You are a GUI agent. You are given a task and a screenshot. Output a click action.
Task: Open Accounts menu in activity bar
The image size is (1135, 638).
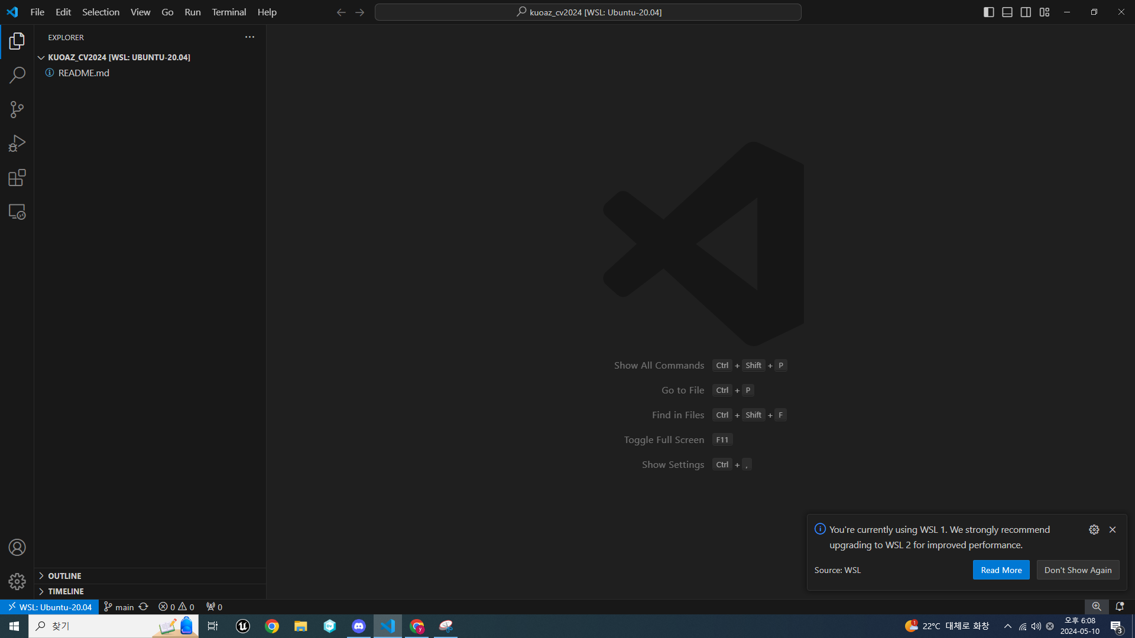pyautogui.click(x=17, y=548)
